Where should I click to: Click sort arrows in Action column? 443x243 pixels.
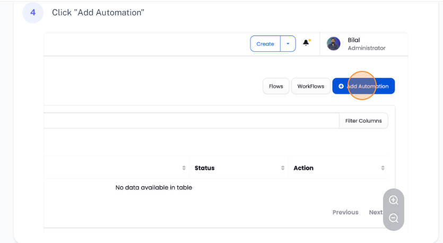coord(383,168)
